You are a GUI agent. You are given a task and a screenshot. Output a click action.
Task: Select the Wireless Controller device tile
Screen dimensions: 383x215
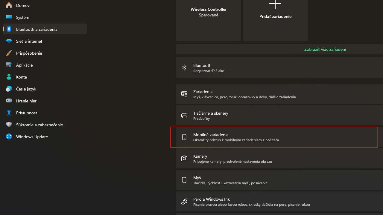[x=209, y=20]
